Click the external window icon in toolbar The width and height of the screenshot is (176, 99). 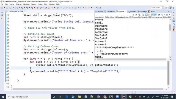point(100,8)
